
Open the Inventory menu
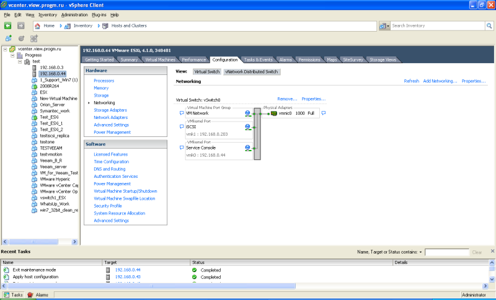pos(48,15)
